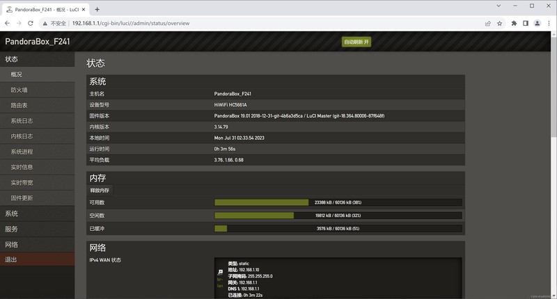
Task: Open Chrome three-dot menu
Action: [x=549, y=24]
